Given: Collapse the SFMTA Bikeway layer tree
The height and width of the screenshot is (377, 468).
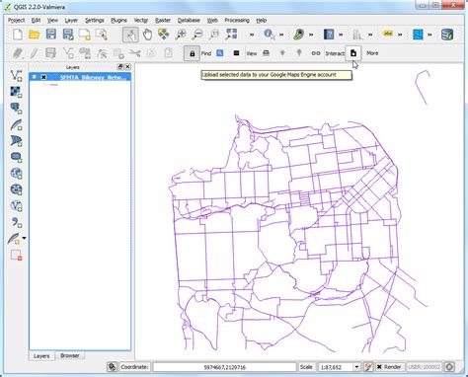Looking at the screenshot, I should click(x=34, y=77).
